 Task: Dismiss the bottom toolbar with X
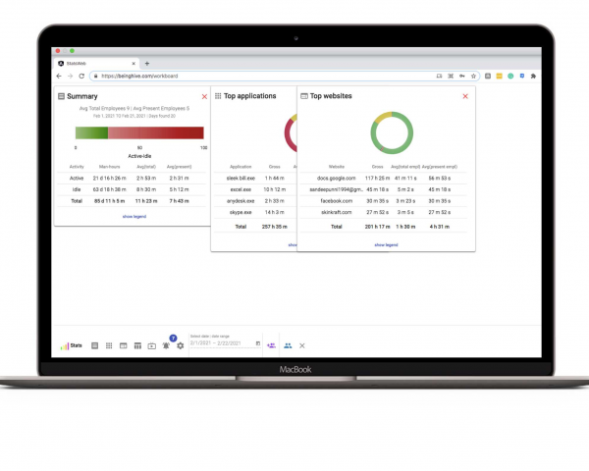click(x=302, y=345)
